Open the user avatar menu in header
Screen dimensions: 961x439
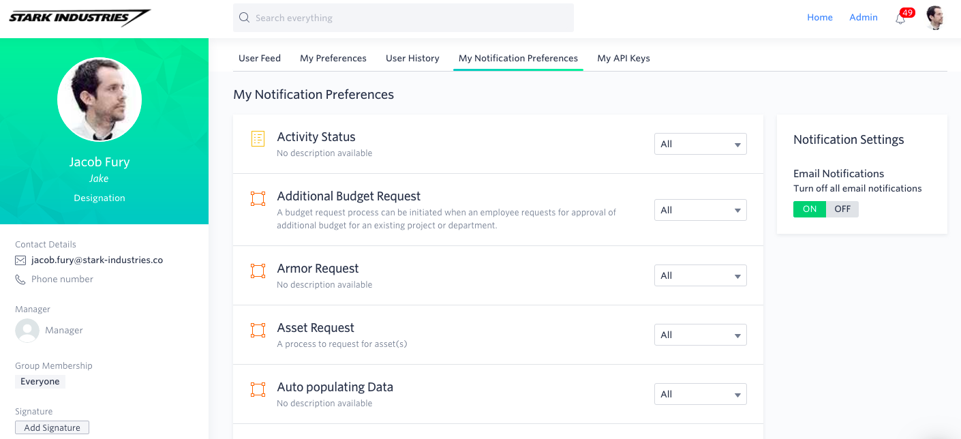[x=936, y=18]
